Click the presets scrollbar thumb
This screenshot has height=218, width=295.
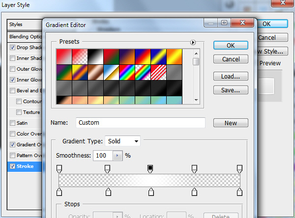[196, 62]
